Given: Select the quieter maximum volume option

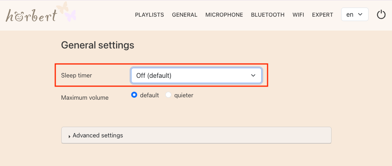Looking at the screenshot, I should (x=169, y=95).
